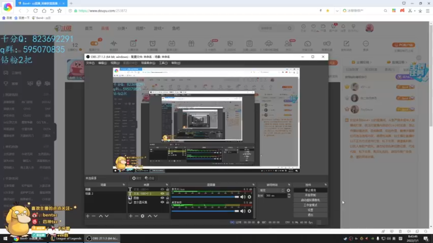Open 场景集合(S) menu in OBS
The width and height of the screenshot is (433, 243).
coord(148,63)
